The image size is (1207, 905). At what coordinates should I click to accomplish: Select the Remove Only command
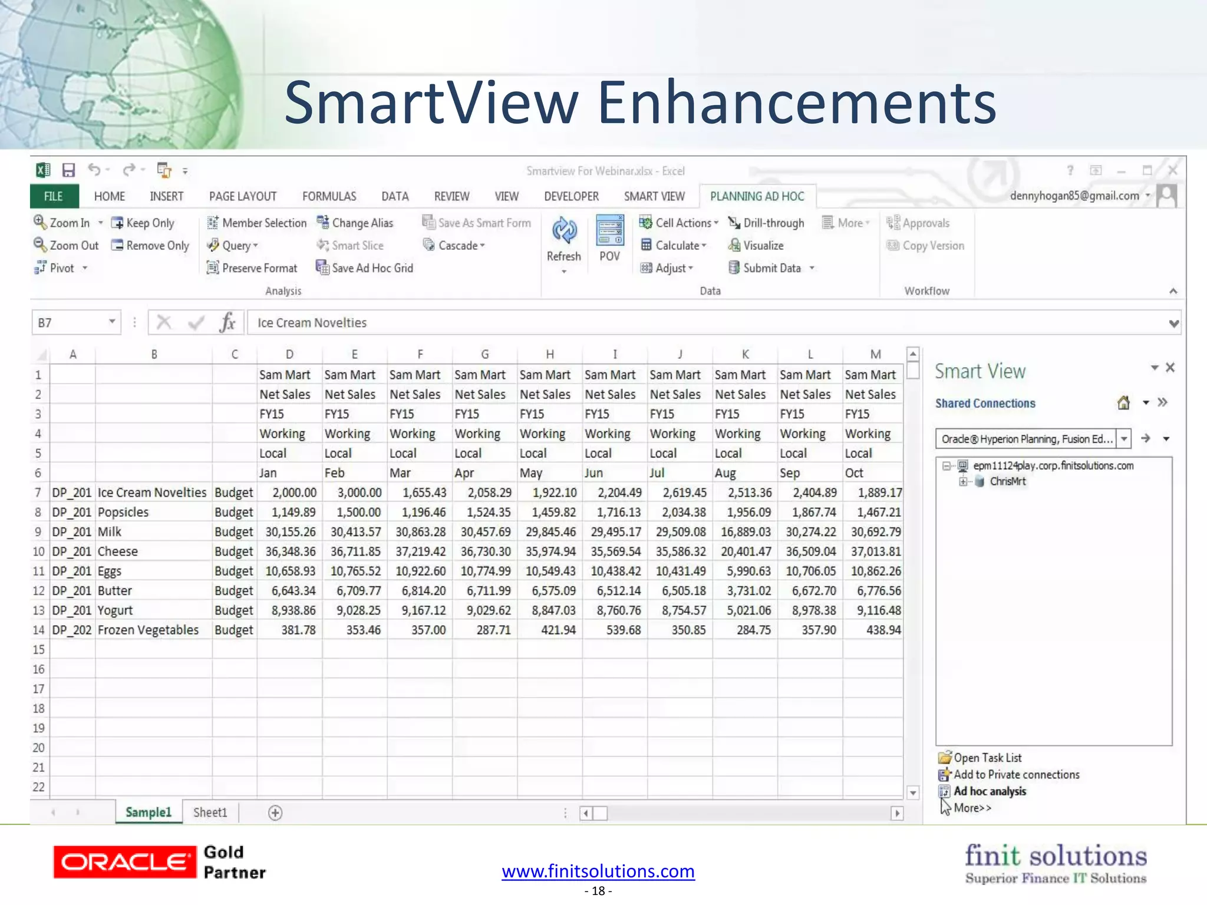[x=150, y=245]
